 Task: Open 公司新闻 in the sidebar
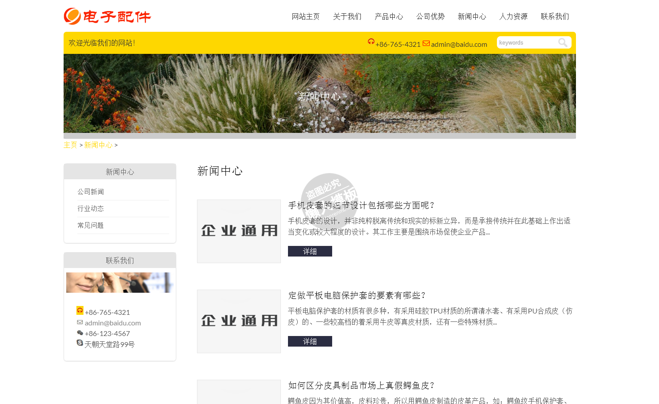click(91, 192)
